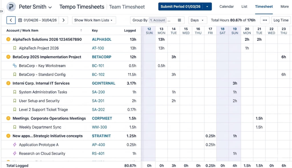This screenshot has height=168, width=292.
Task: Open the More menu
Action: [x=285, y=7]
